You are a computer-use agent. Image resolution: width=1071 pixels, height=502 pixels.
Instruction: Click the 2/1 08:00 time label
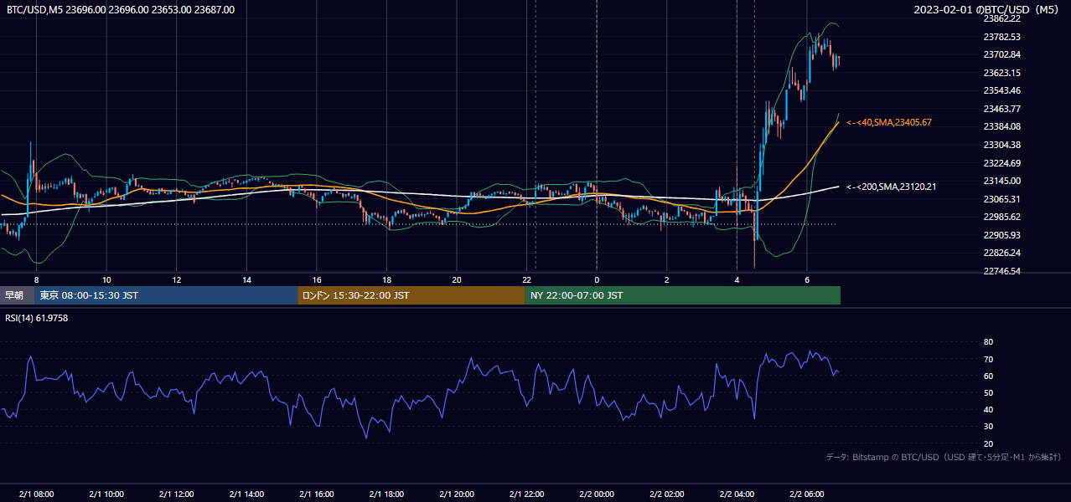pos(36,494)
